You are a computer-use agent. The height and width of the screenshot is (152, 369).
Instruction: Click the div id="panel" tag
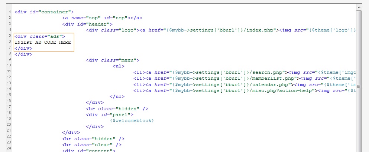pyautogui.click(x=110, y=115)
